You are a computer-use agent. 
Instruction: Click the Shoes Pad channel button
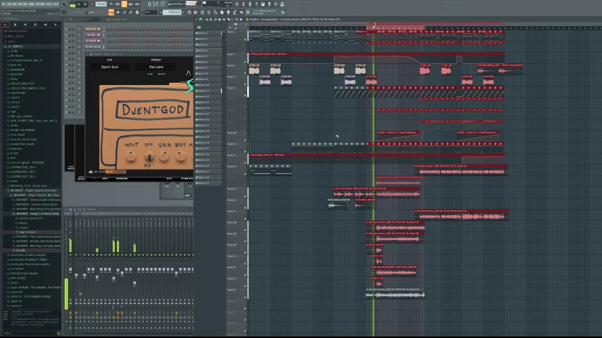click(93, 29)
